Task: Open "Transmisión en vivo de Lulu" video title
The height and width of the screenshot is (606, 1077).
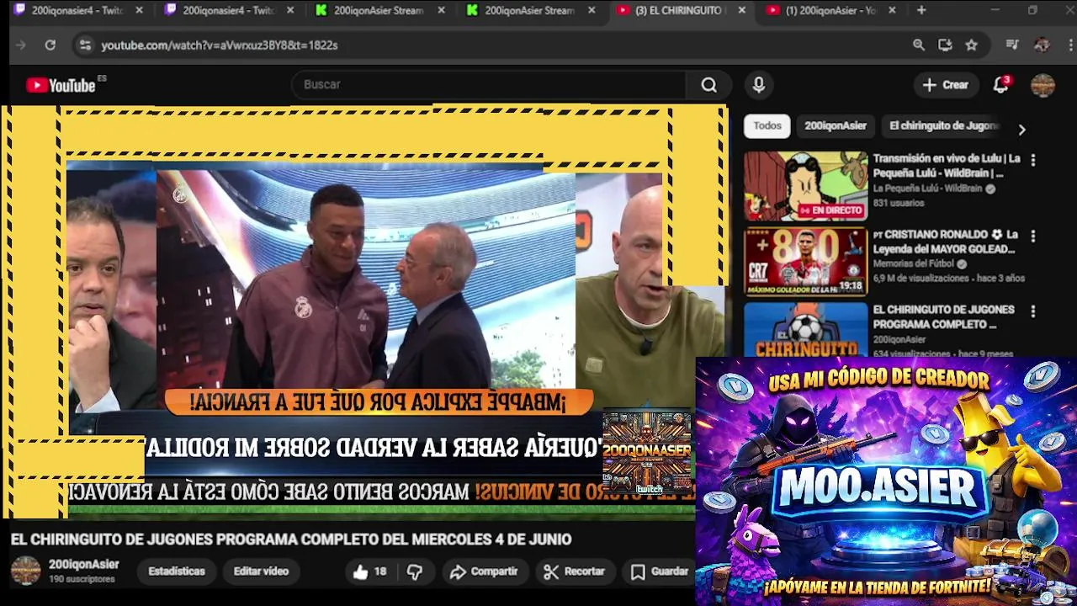Action: 947,166
